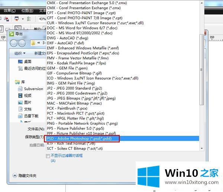Select DWG - AutoCAD format

tap(123, 38)
